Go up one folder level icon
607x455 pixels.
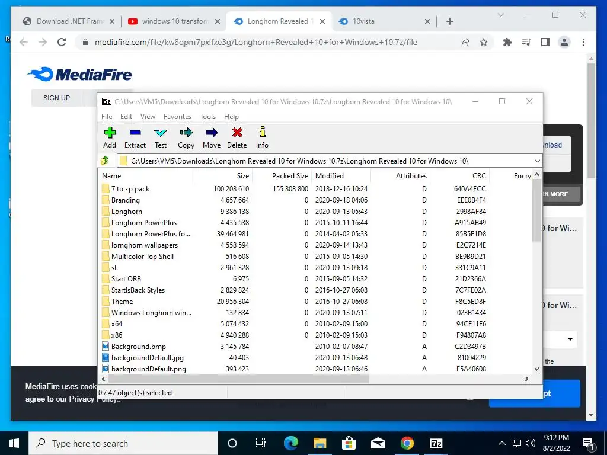tap(105, 161)
